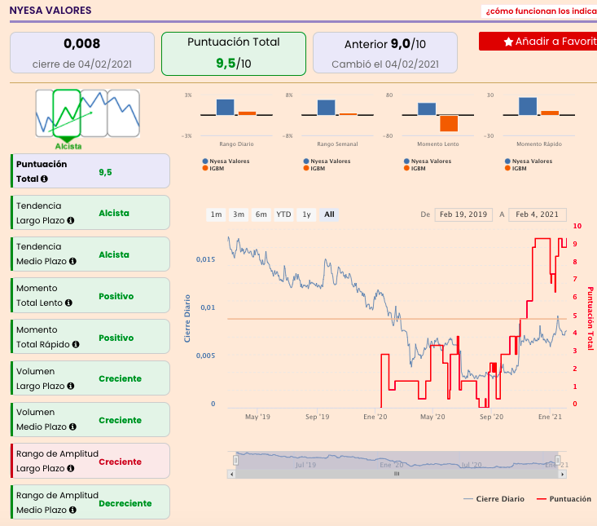Click the Momento Total Lento Positivo value
597x526 pixels.
[116, 296]
